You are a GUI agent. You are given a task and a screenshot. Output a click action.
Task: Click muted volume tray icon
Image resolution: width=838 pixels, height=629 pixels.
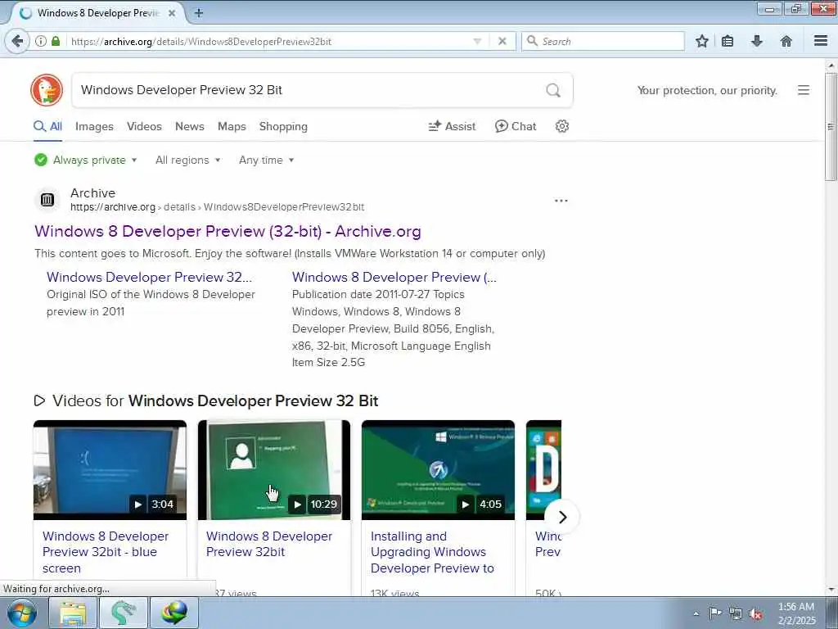click(755, 613)
